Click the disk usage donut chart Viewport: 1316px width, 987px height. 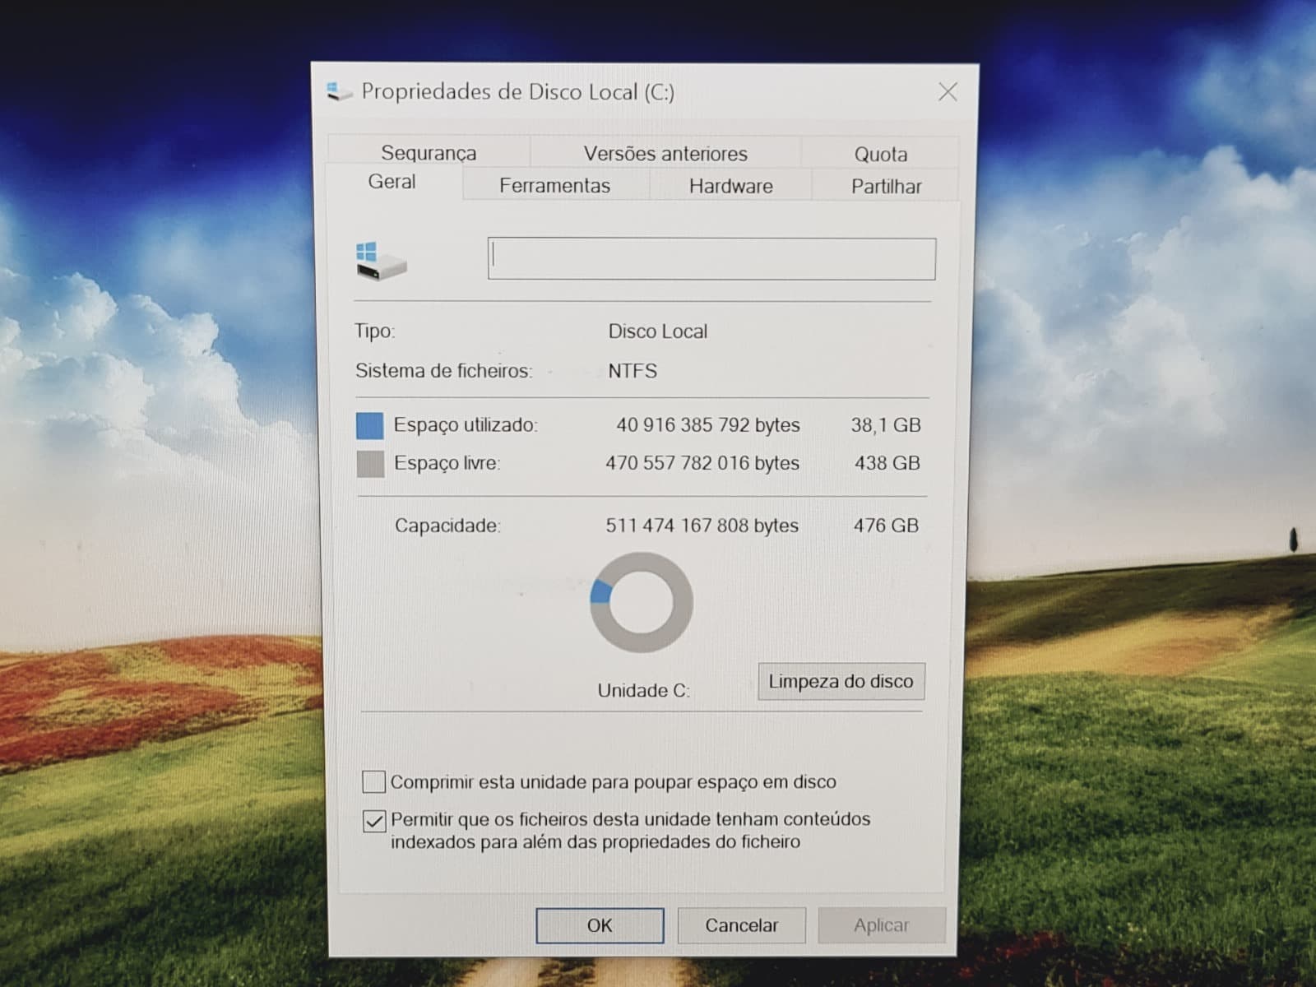pos(642,603)
